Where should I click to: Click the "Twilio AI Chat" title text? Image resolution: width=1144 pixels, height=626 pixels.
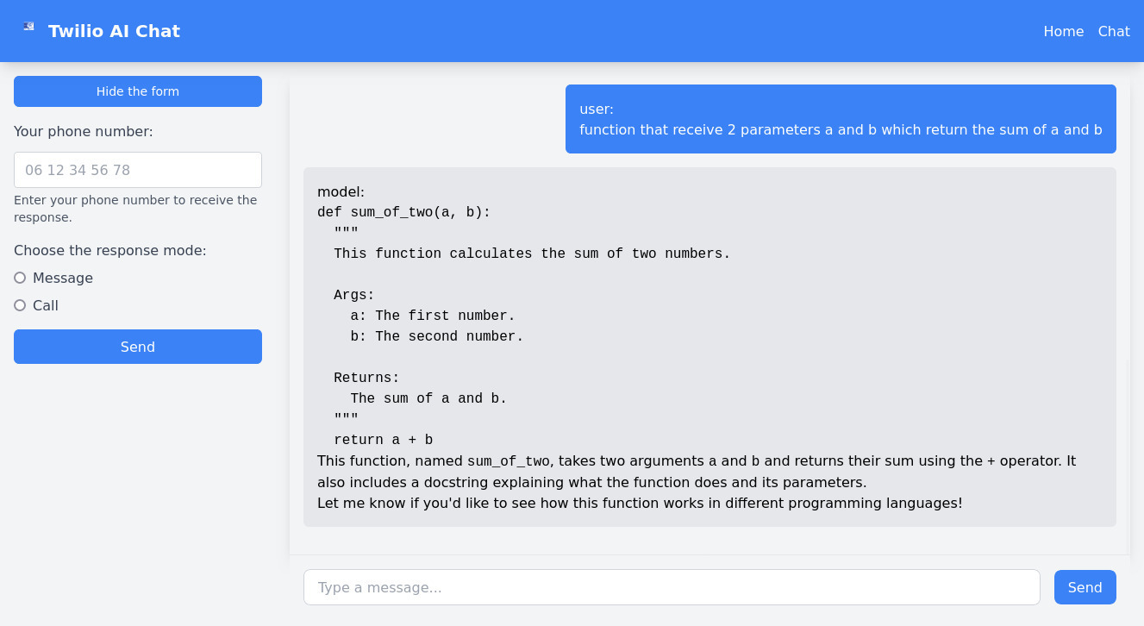click(114, 31)
